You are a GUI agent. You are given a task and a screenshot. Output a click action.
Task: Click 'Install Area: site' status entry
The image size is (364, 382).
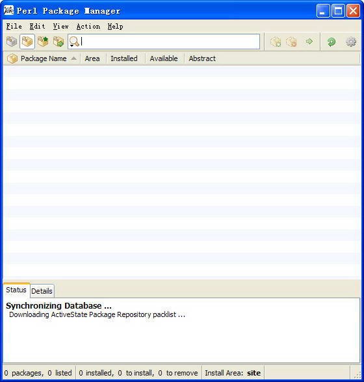[233, 373]
